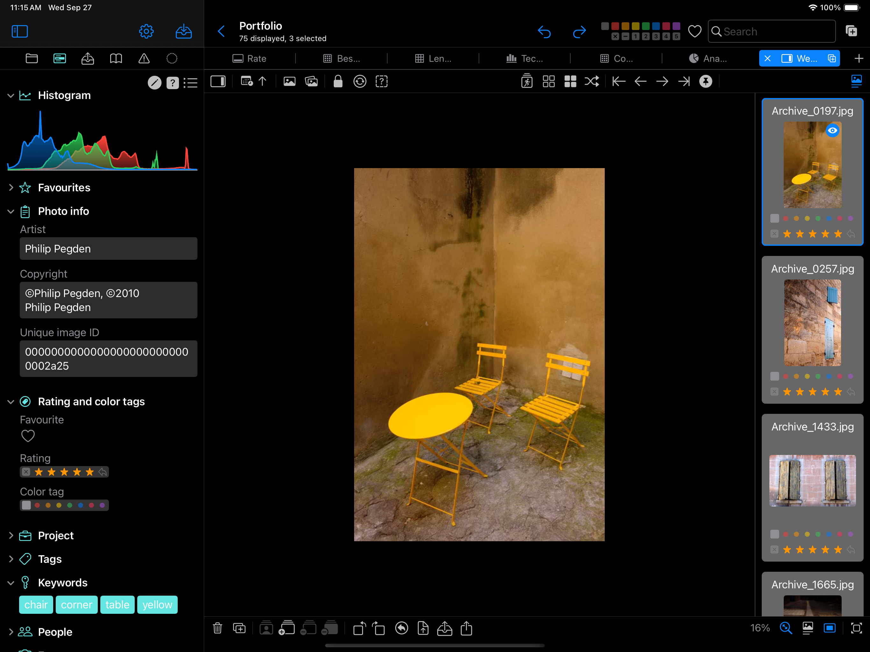Open the settings gear
This screenshot has height=652, width=870.
(x=146, y=32)
